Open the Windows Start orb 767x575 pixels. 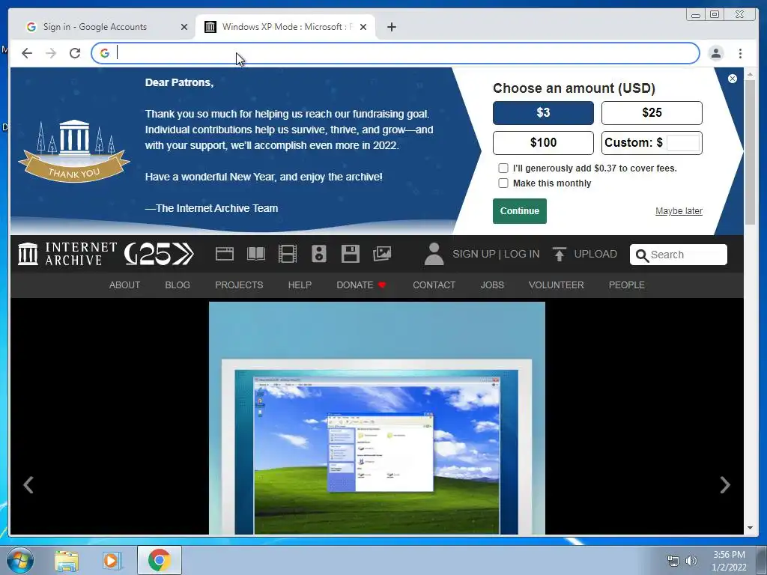[20, 560]
